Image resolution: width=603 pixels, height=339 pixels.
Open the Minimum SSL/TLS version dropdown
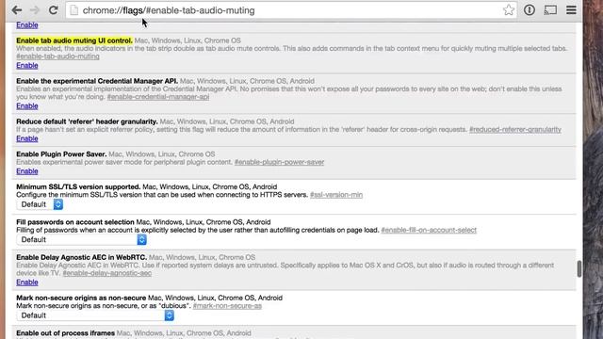point(40,204)
